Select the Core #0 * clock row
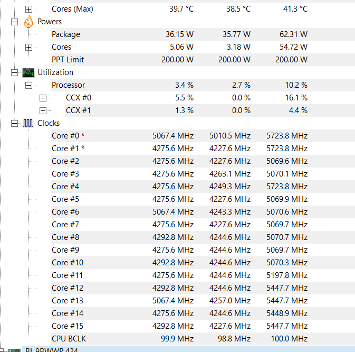 pyautogui.click(x=203, y=136)
